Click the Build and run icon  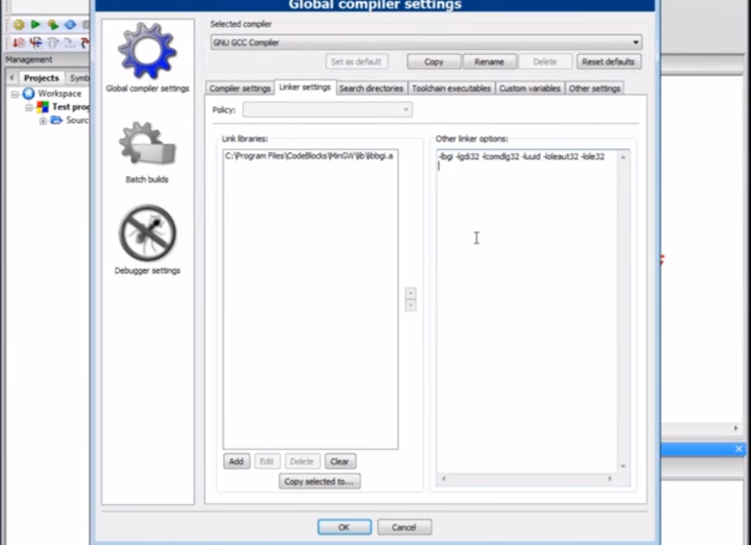pyautogui.click(x=53, y=25)
